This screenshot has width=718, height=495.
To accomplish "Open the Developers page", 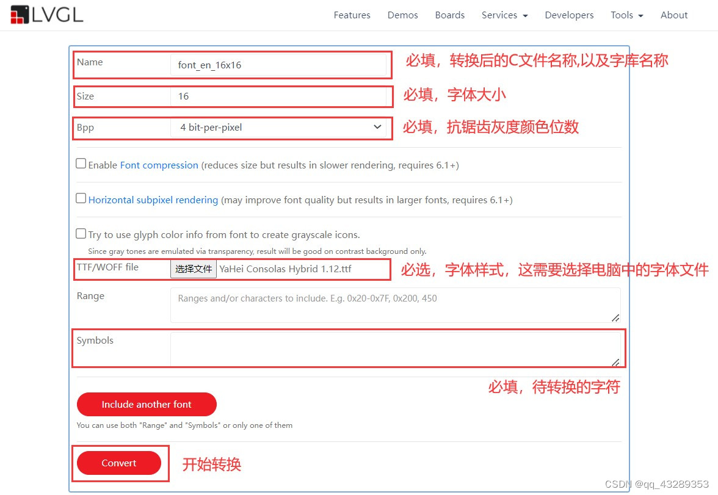I will point(569,15).
